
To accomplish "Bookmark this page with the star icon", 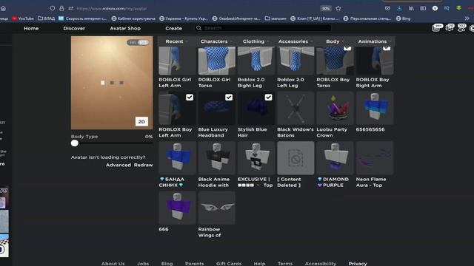I will tap(338, 8).
